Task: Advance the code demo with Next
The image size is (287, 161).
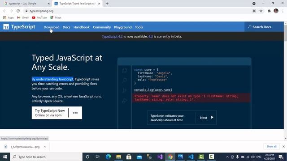Action: (x=206, y=118)
